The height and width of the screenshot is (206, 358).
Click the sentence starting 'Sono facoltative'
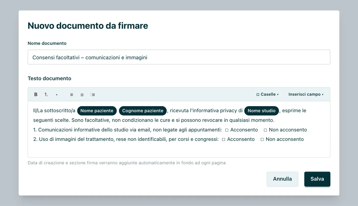(173, 120)
